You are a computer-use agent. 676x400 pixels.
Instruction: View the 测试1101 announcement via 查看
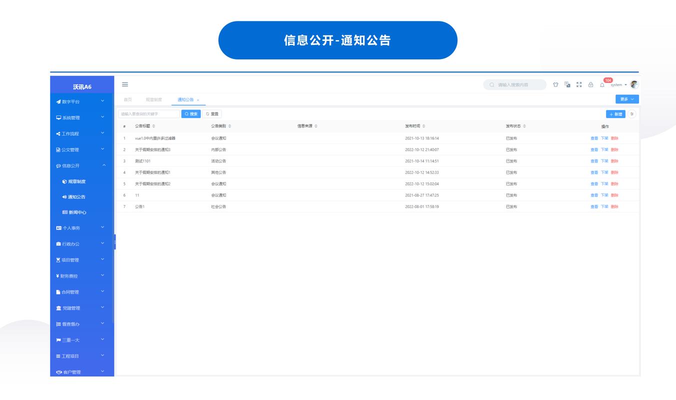594,161
